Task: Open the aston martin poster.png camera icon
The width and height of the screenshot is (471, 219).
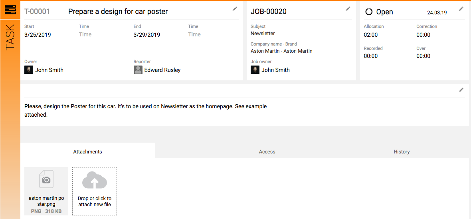Action: click(46, 179)
